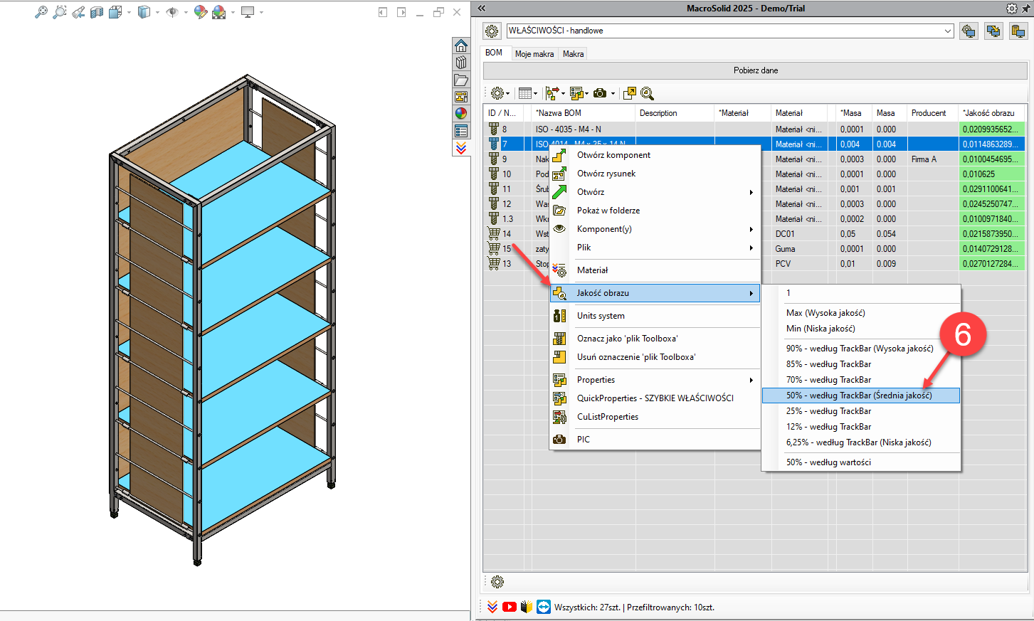Select the Zoom to Area tool
This screenshot has height=621, width=1034.
60,12
